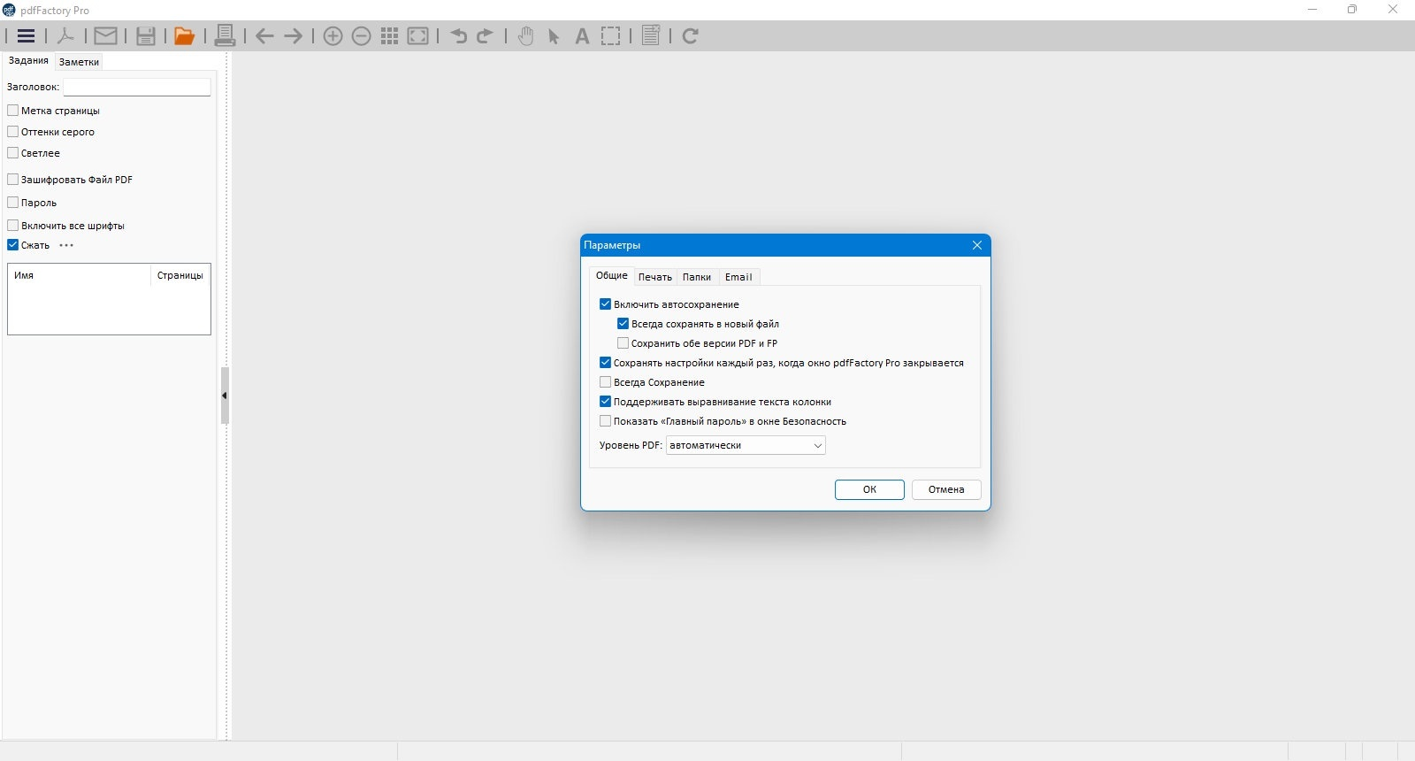The height and width of the screenshot is (761, 1415).
Task: Switch to the Печать tab
Action: coord(655,277)
